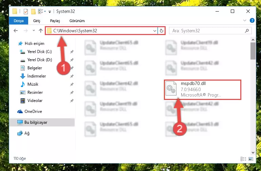Open the Dosya menu tab
Image resolution: width=261 pixels, height=171 pixels.
pyautogui.click(x=19, y=21)
